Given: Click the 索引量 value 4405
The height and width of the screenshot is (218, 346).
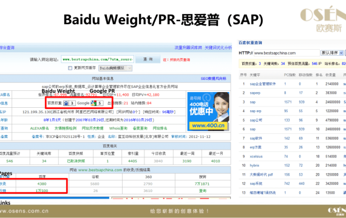Looking at the screenshot, I should click(x=132, y=161).
